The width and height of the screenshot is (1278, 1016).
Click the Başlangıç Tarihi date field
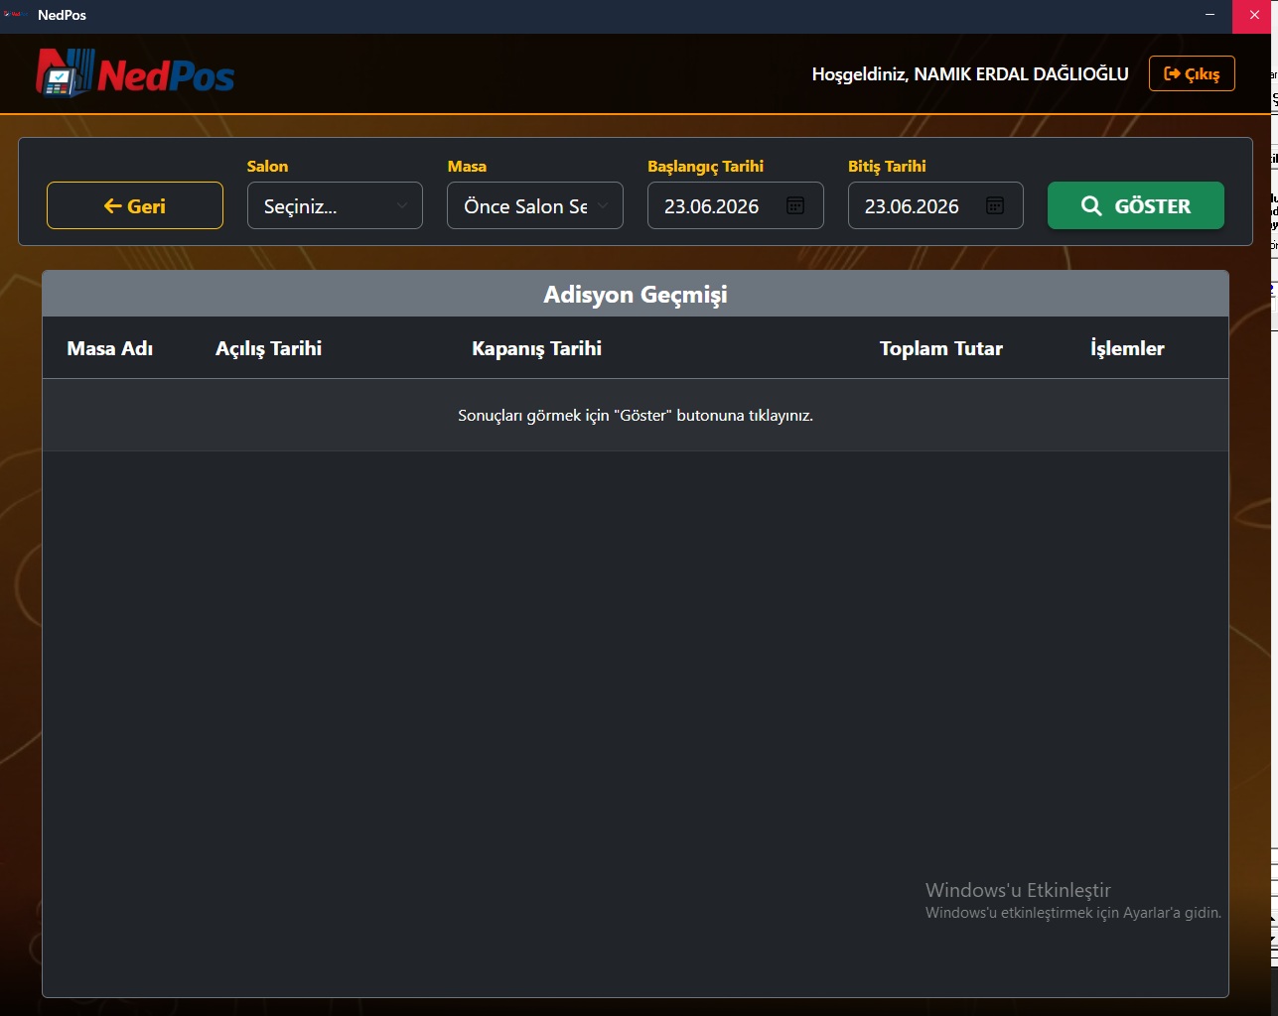(735, 205)
